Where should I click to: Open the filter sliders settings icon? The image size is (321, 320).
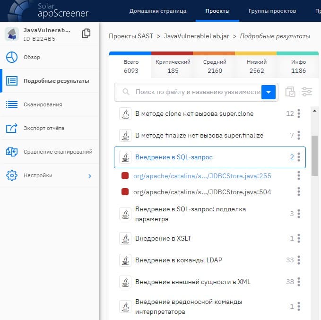307,92
